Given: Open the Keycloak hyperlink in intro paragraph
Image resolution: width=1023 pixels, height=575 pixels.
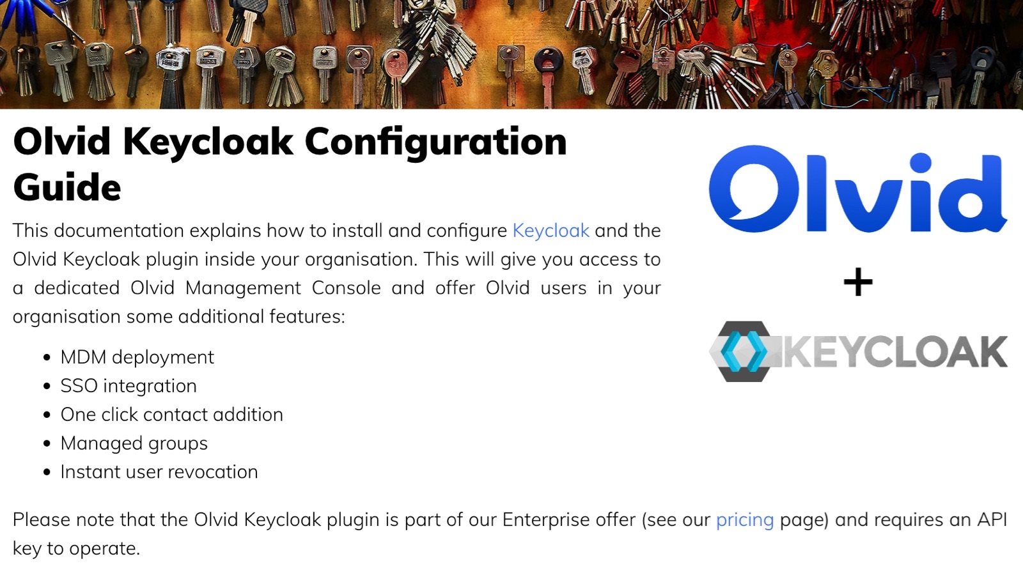Looking at the screenshot, I should tap(551, 231).
